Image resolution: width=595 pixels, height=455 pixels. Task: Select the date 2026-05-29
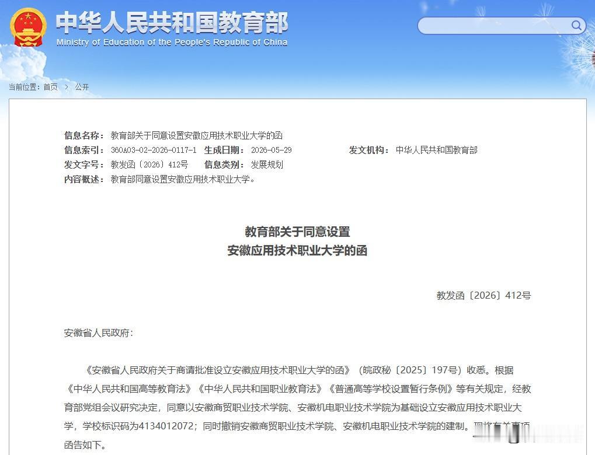(x=272, y=150)
